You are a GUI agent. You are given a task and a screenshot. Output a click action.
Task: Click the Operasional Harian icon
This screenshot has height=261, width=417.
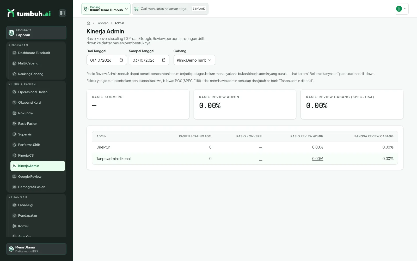coord(14,92)
